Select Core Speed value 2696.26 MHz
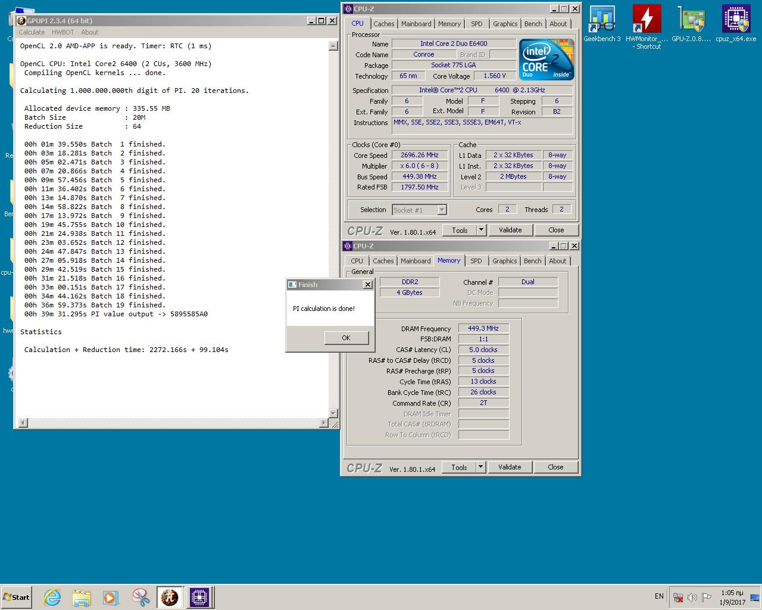 tap(420, 155)
